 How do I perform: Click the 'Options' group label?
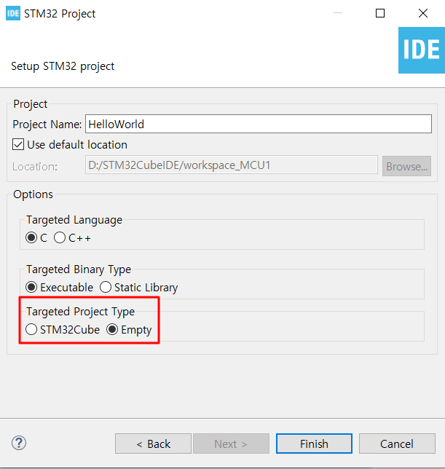coord(33,194)
